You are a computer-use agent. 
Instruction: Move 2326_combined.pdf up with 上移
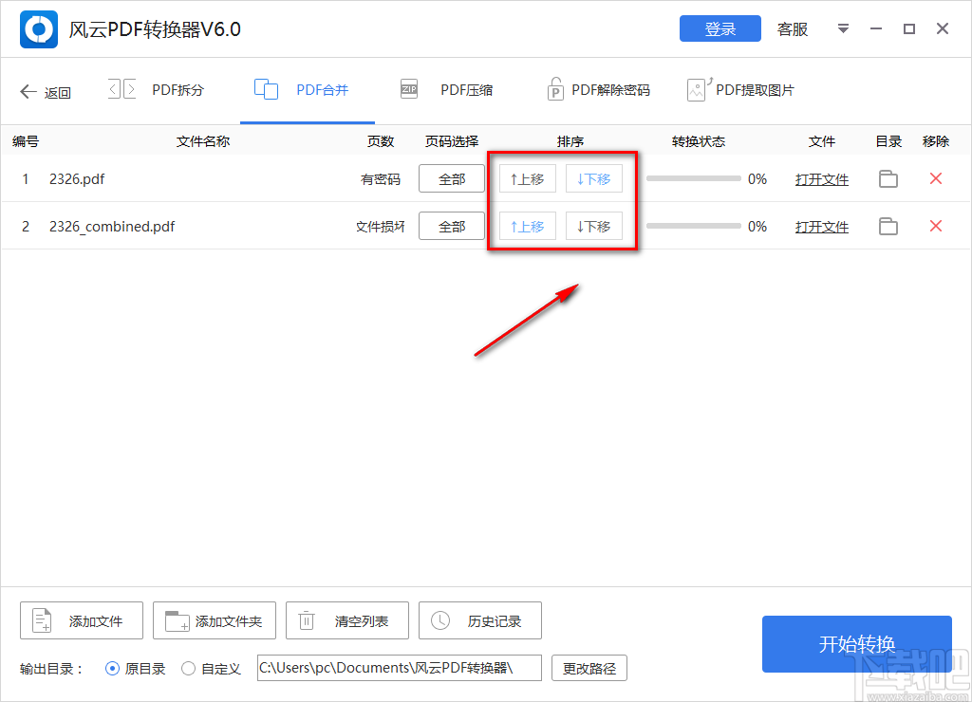pyautogui.click(x=528, y=226)
